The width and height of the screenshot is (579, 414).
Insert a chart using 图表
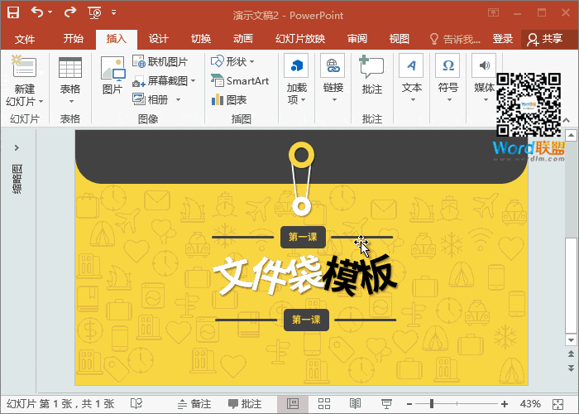[229, 99]
